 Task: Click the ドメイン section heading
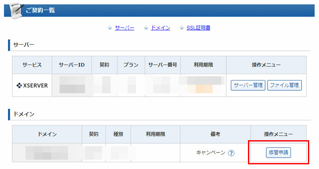[x=24, y=114]
